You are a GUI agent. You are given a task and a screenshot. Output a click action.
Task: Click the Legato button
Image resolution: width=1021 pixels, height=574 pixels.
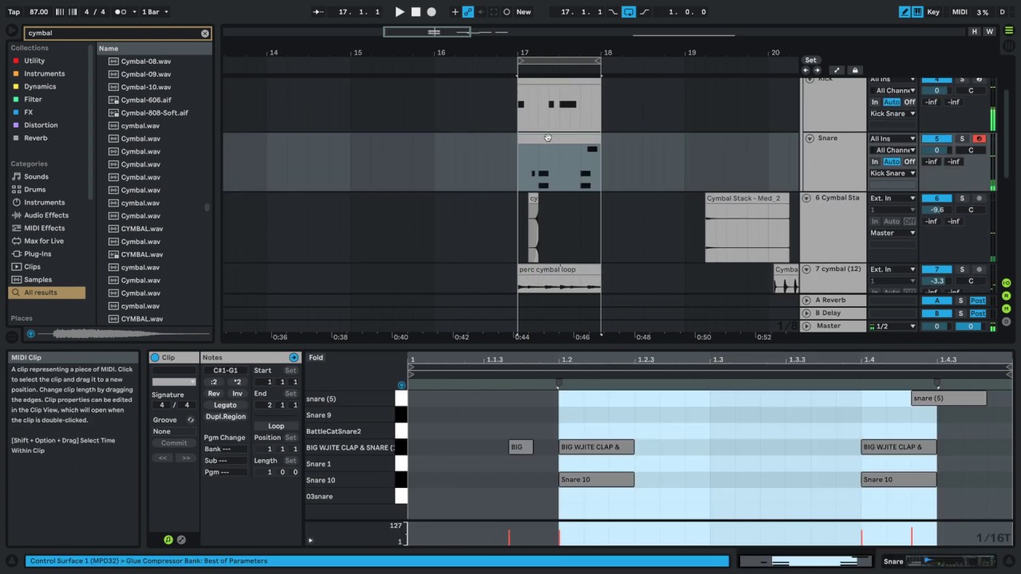225,405
